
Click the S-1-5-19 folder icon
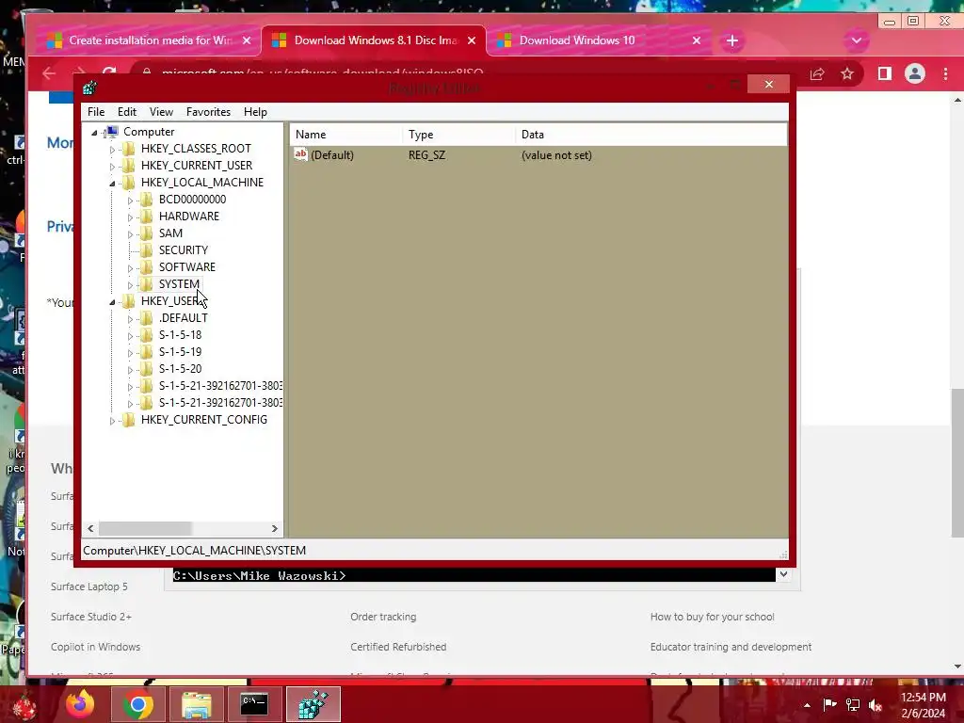point(146,352)
